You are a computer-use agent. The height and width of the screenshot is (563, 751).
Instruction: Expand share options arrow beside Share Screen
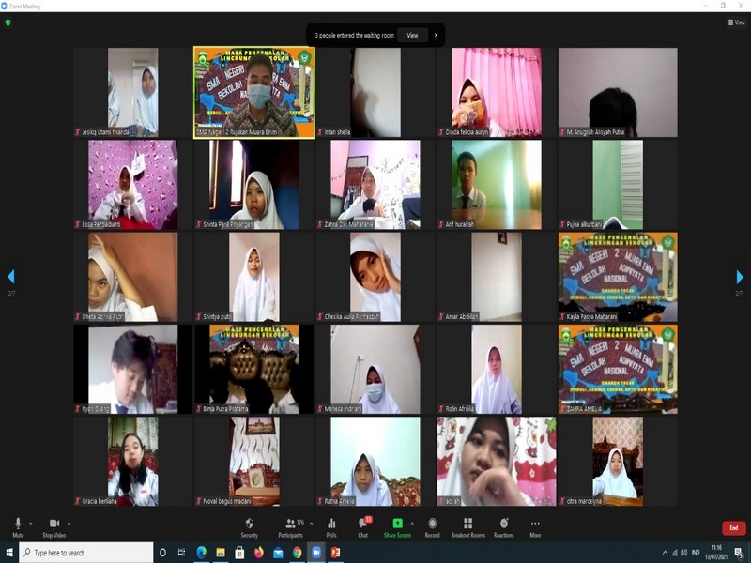412,523
